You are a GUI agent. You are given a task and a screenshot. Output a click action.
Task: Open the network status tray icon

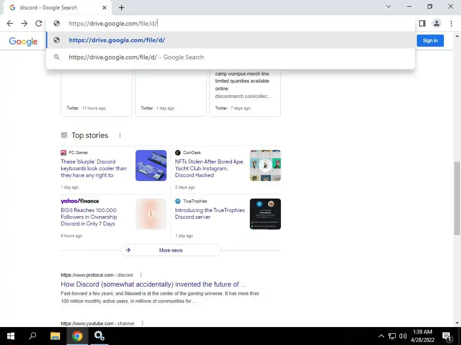coord(392,336)
